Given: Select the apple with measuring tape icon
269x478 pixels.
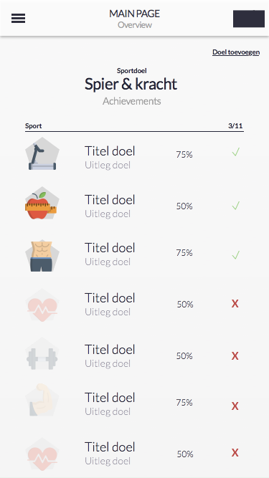Looking at the screenshot, I should click(x=41, y=204).
